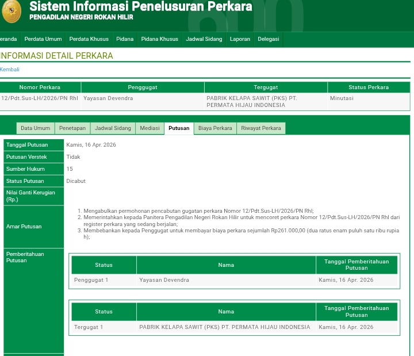
Task: Switch to the Mediasi tab
Action: pyautogui.click(x=149, y=128)
